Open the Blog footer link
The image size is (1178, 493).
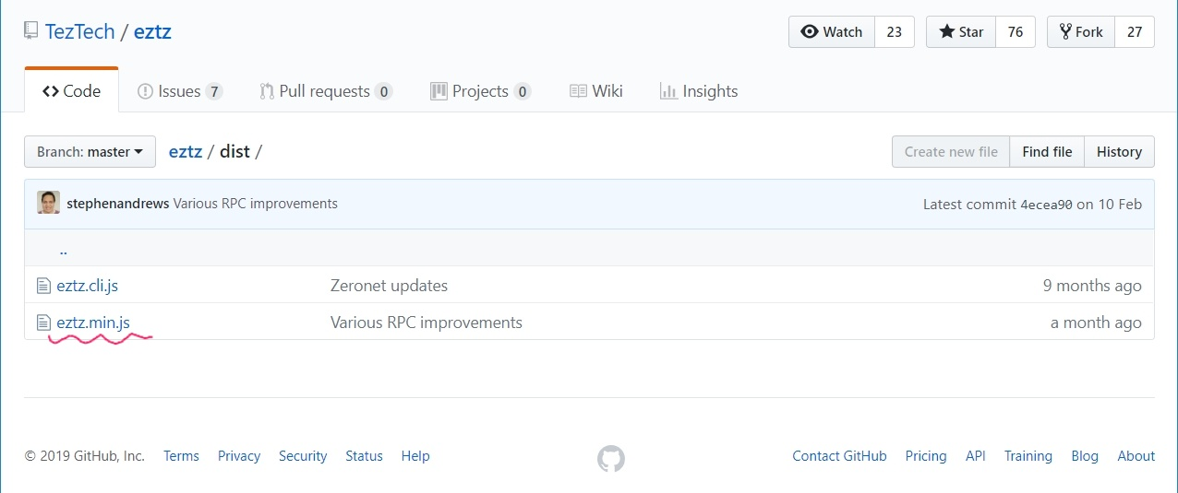click(1085, 456)
